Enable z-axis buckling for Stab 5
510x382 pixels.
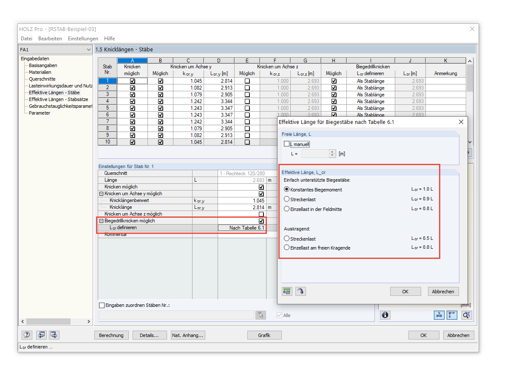pos(247,108)
